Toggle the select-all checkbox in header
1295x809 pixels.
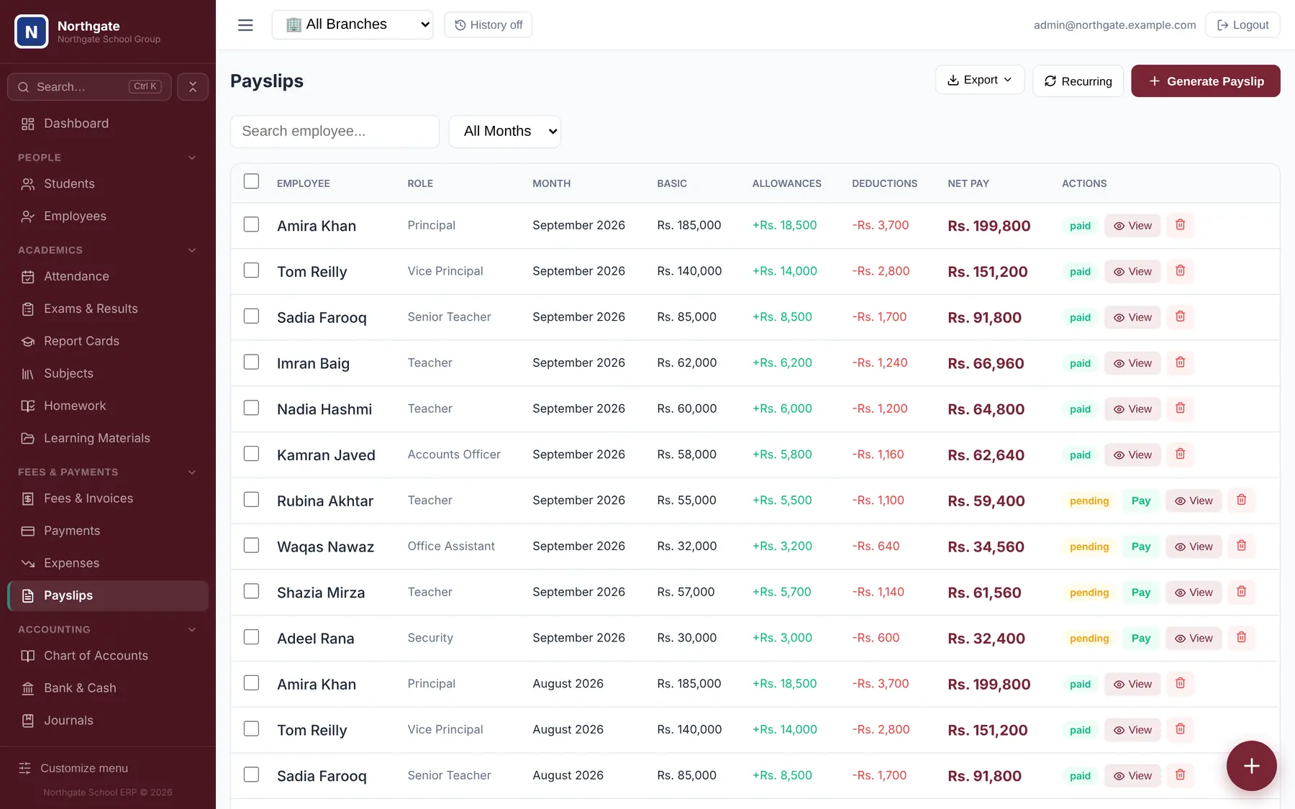tap(251, 181)
